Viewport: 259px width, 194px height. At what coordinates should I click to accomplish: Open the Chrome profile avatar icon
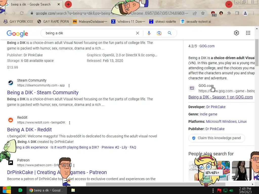245,13
